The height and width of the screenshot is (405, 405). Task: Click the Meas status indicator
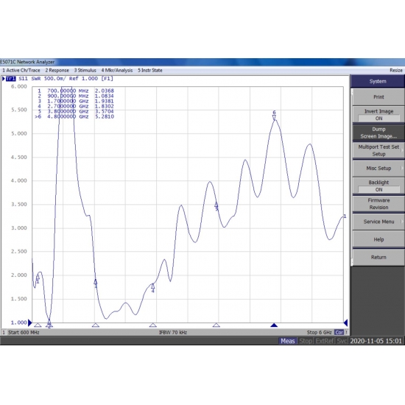click(x=287, y=341)
